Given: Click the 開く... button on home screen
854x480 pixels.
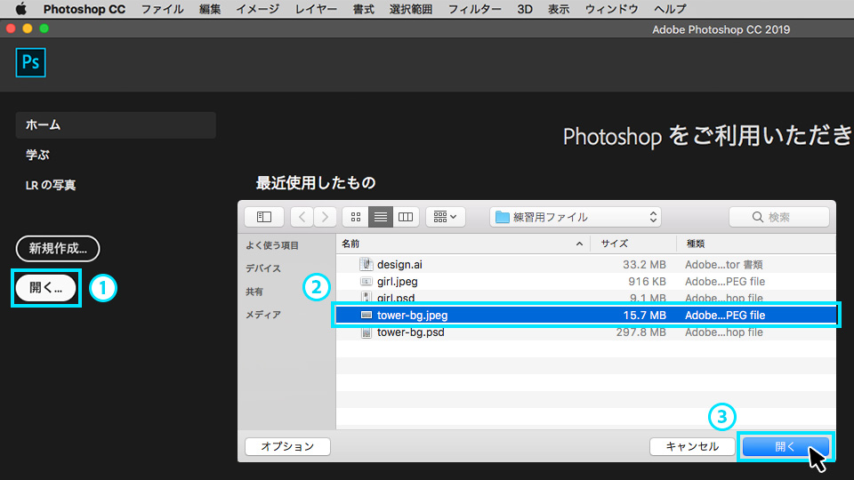Looking at the screenshot, I should [45, 287].
